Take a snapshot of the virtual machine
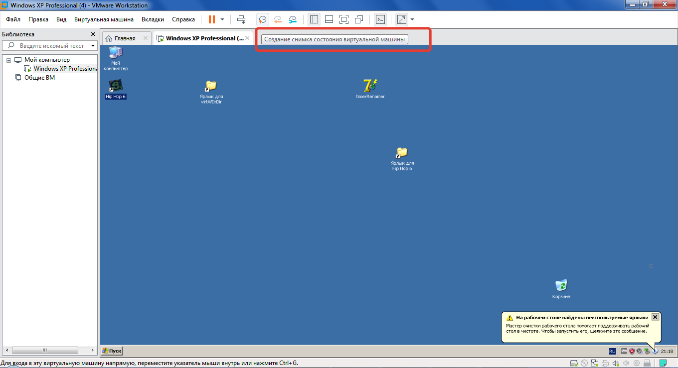 [262, 19]
